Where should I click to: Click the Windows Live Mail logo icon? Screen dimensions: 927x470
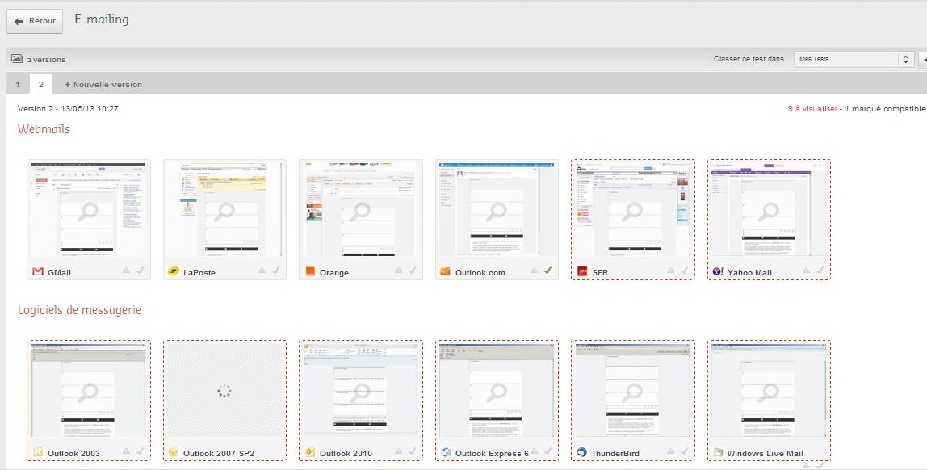point(718,453)
